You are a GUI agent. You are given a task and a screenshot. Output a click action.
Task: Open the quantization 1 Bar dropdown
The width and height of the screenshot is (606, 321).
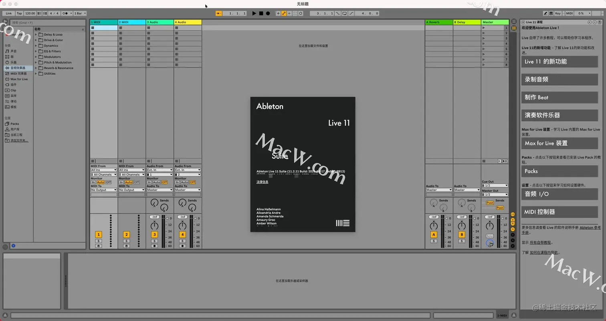[x=80, y=13]
